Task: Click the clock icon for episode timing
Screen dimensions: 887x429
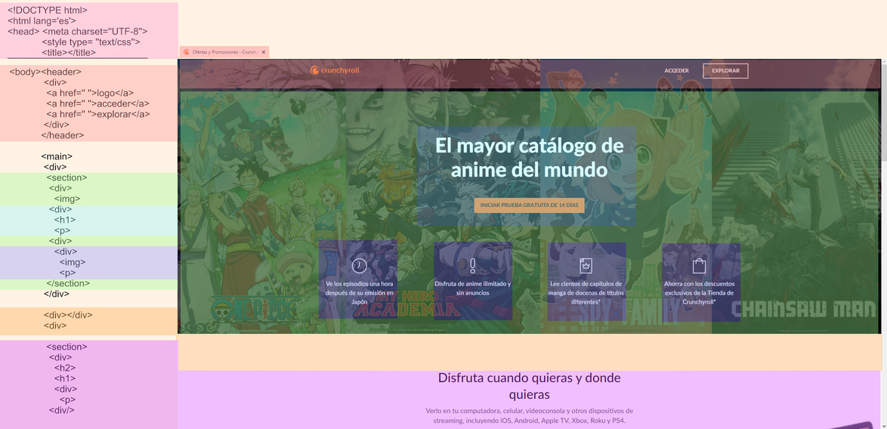Action: coord(360,265)
